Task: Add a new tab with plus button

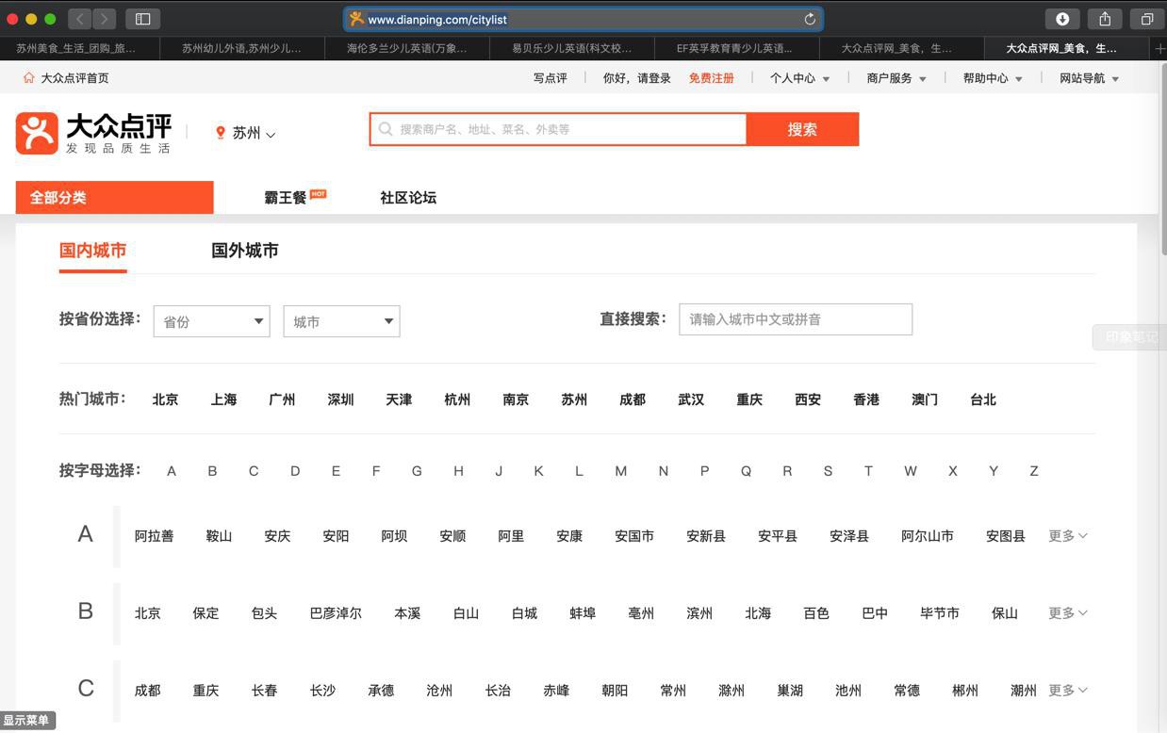Action: pyautogui.click(x=1159, y=48)
